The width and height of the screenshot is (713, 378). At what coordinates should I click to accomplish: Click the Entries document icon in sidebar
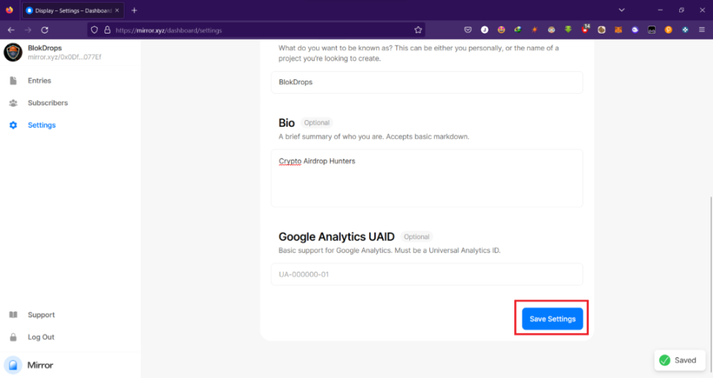(x=13, y=81)
